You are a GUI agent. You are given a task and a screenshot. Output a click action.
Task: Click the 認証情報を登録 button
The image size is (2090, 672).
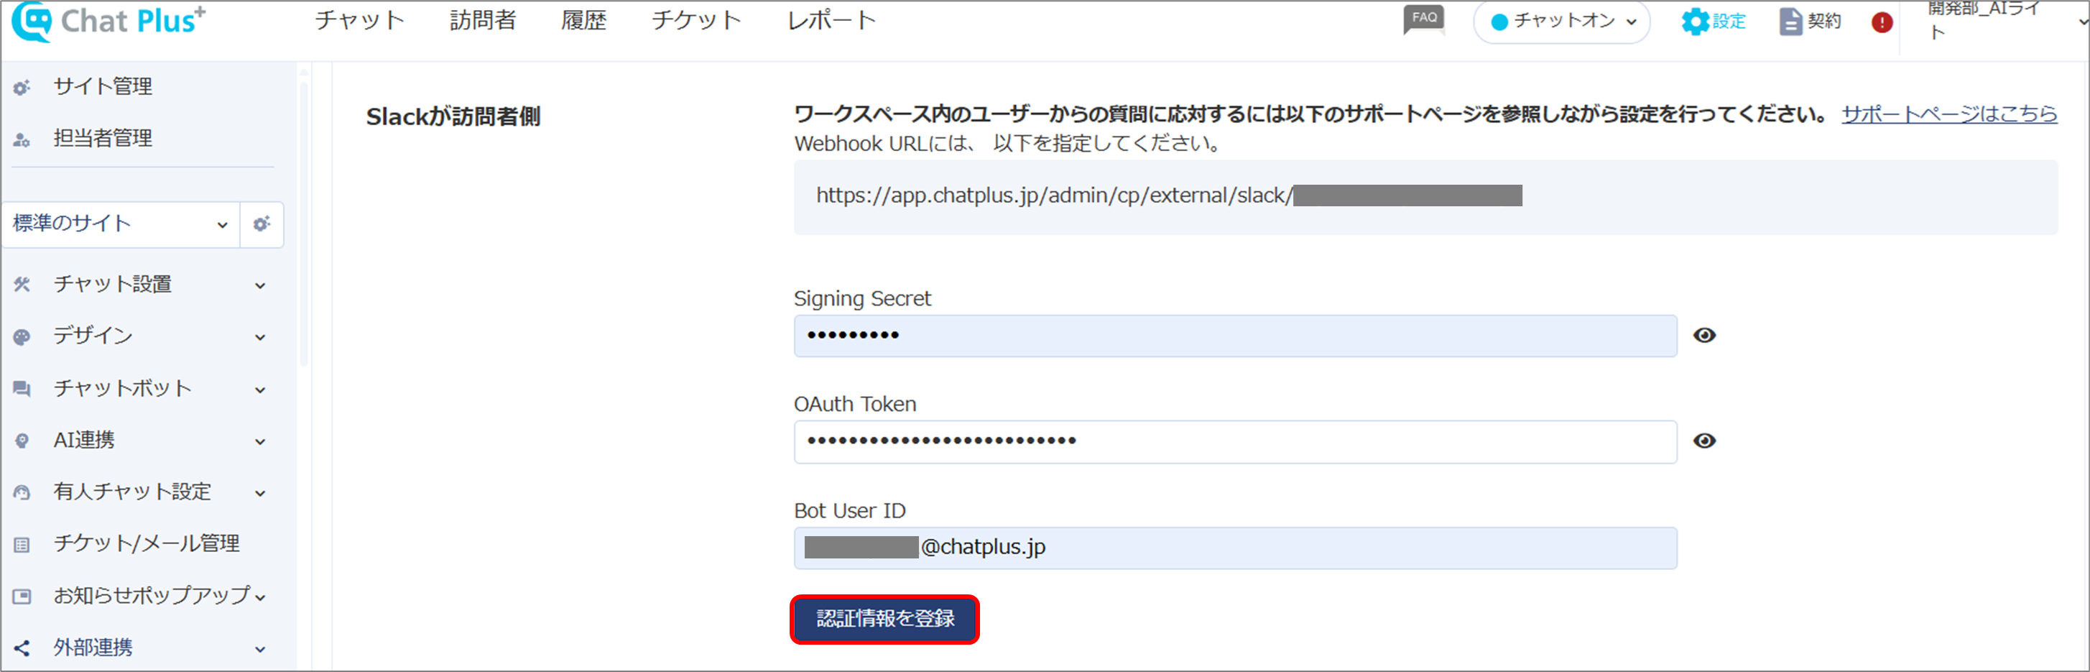tap(884, 620)
